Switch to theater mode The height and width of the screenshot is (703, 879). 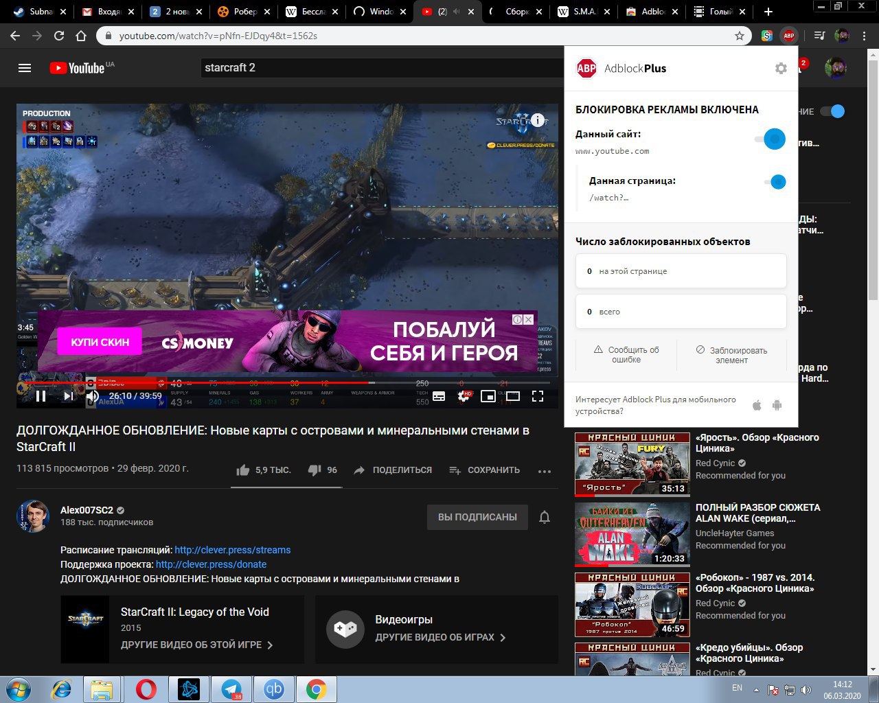pyautogui.click(x=513, y=396)
